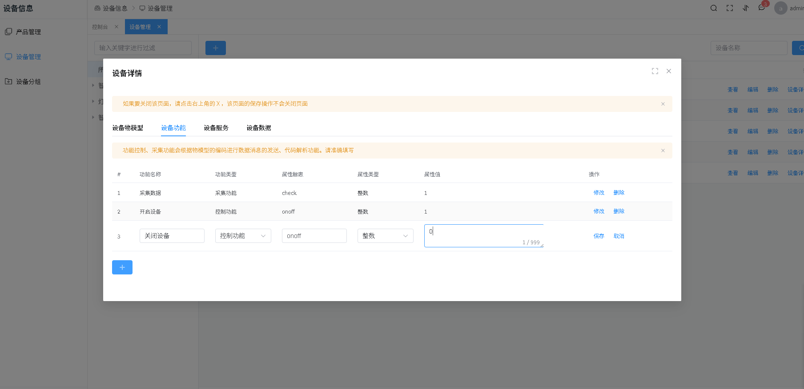Open the message notifications icon

point(762,8)
